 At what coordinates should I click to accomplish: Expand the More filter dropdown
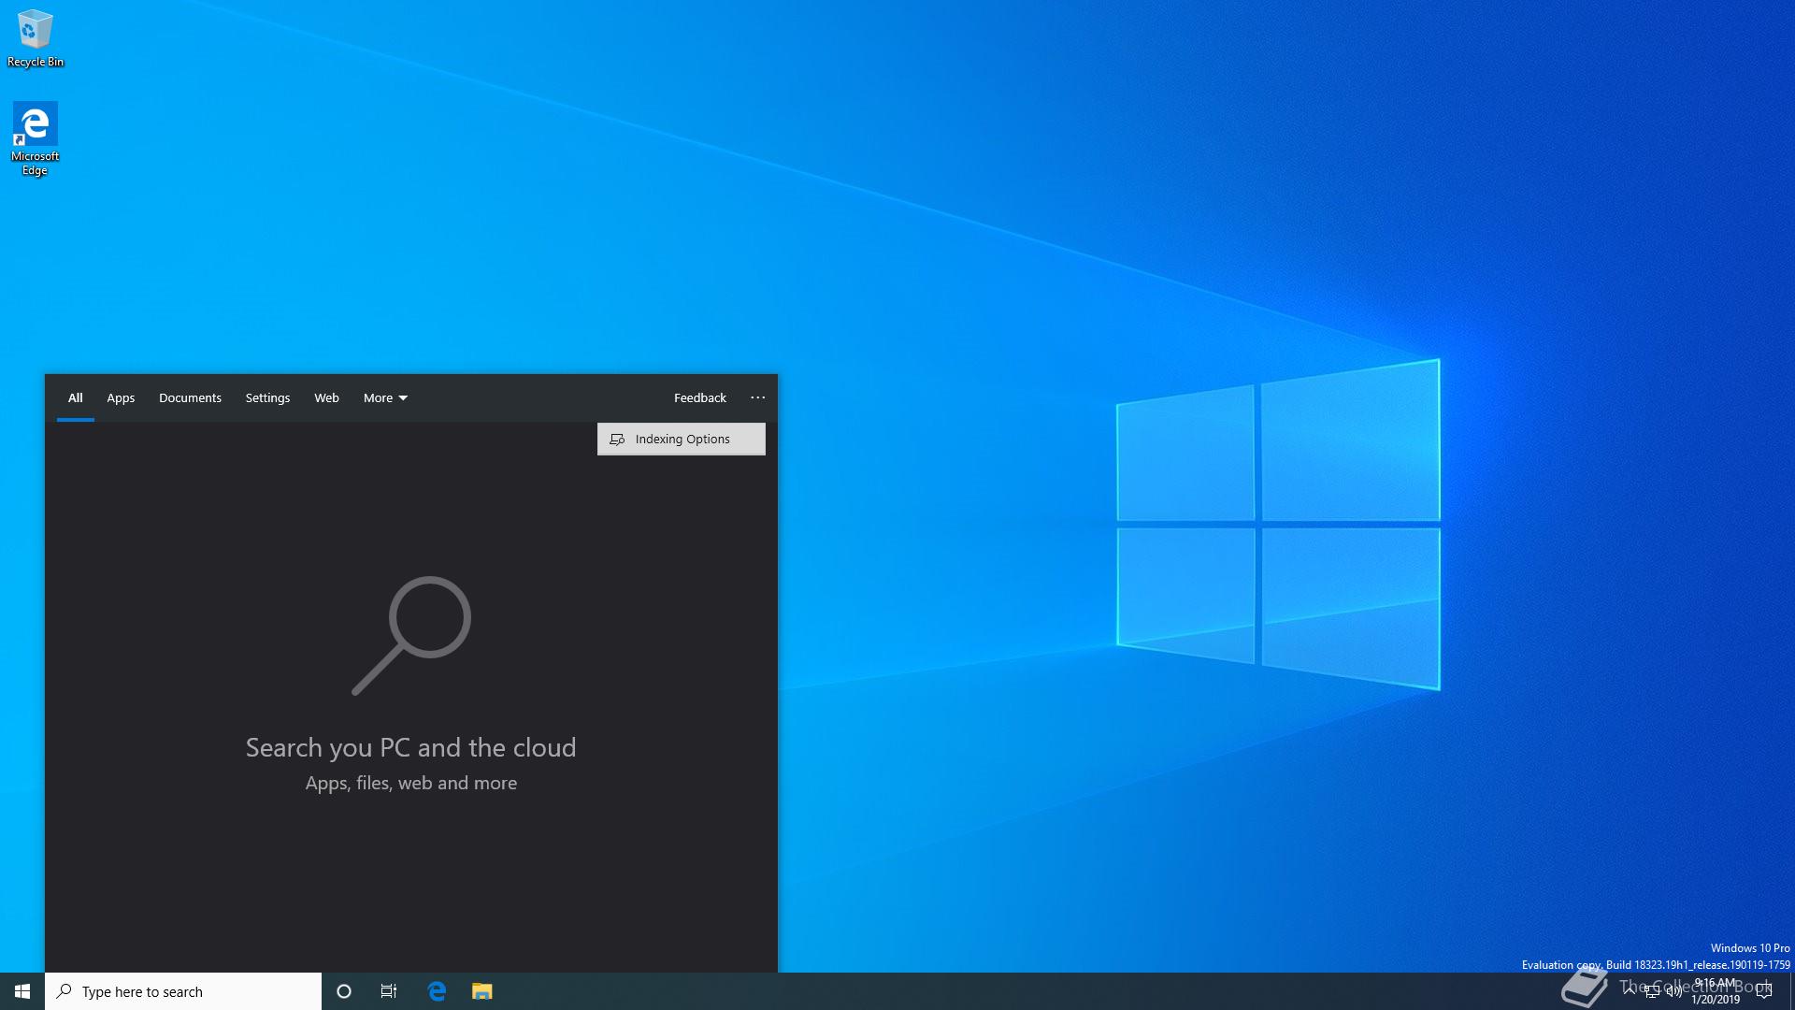pos(385,397)
